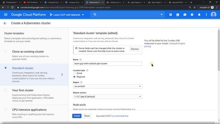220x124 pixels.
Task: Open new browser tab plus button
Action: coord(191,2)
